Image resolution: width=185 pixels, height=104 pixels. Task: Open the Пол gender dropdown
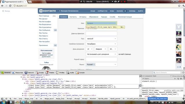pos(101,39)
